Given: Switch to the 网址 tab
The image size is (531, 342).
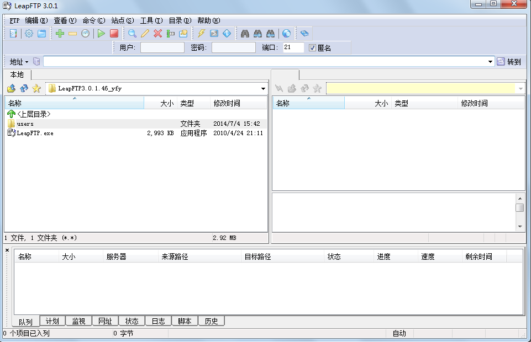Looking at the screenshot, I should [106, 320].
